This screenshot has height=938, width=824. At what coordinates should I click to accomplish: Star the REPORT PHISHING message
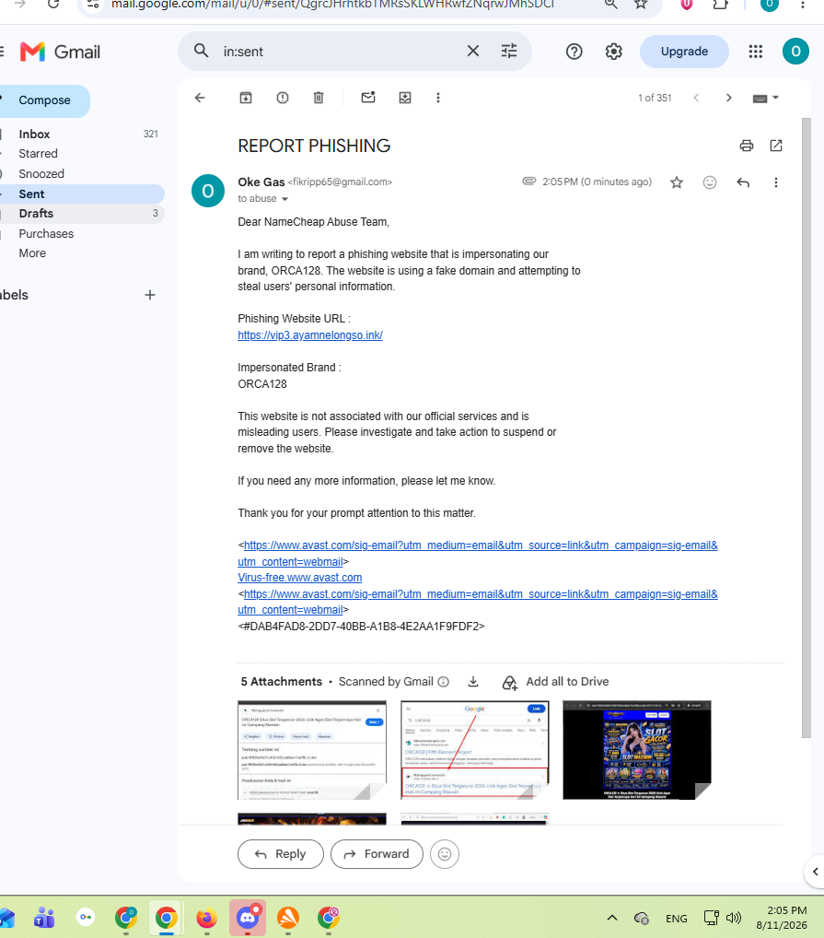(x=677, y=182)
